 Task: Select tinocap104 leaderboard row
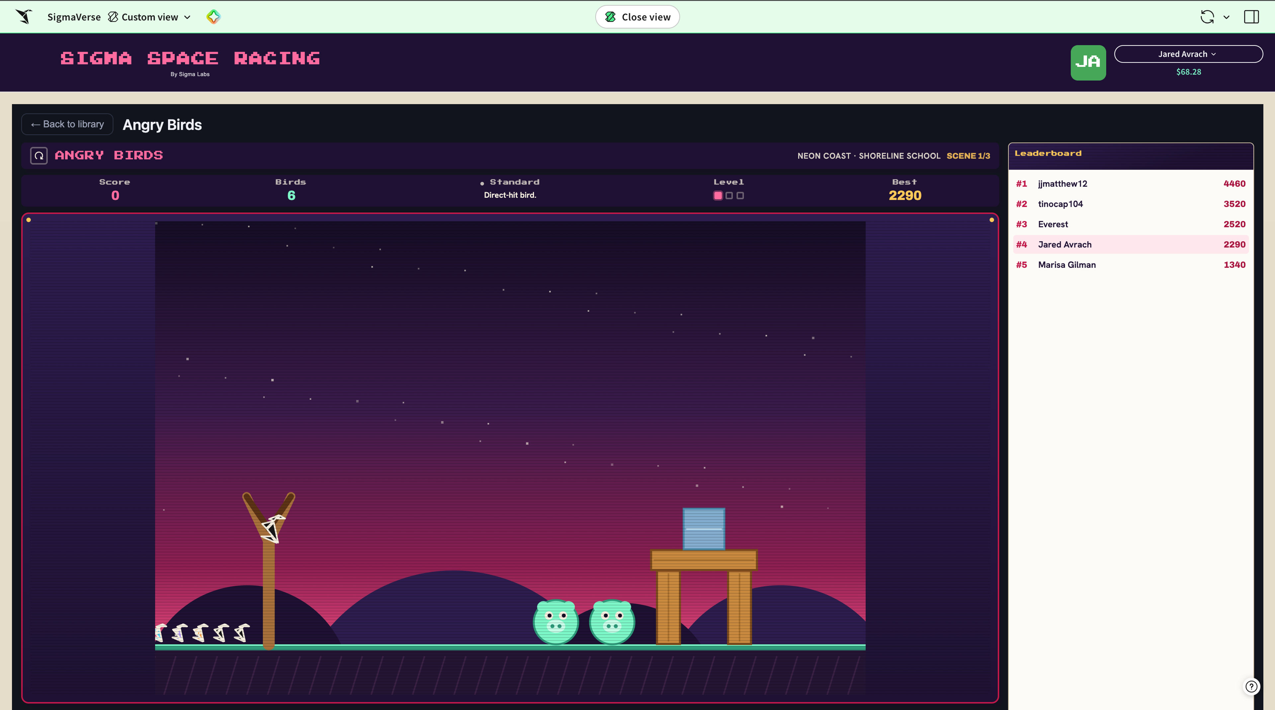[1131, 204]
